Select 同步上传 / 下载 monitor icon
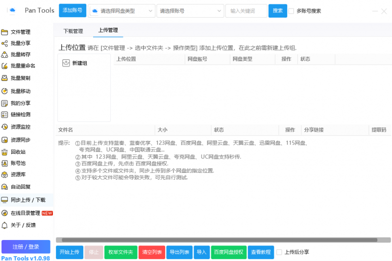The image size is (392, 261). pos(4,200)
